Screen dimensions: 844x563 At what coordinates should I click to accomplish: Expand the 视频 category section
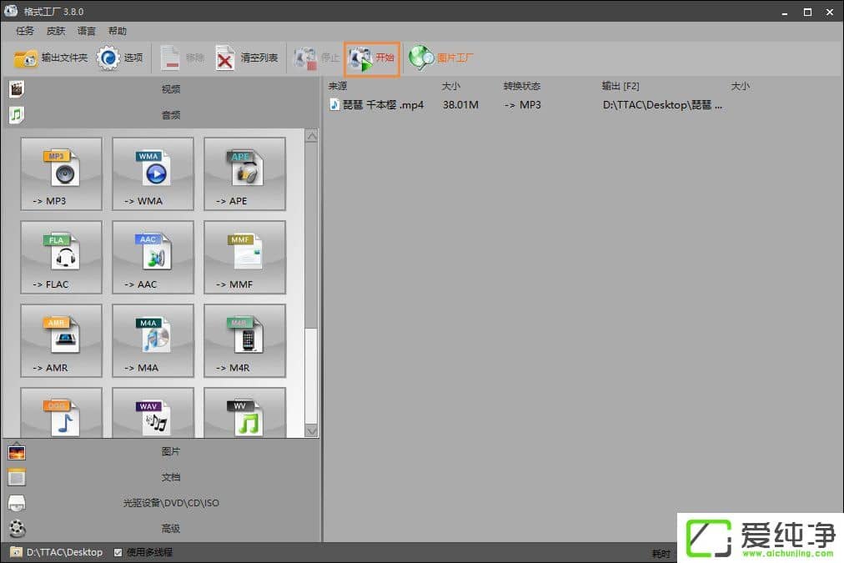pyautogui.click(x=170, y=89)
